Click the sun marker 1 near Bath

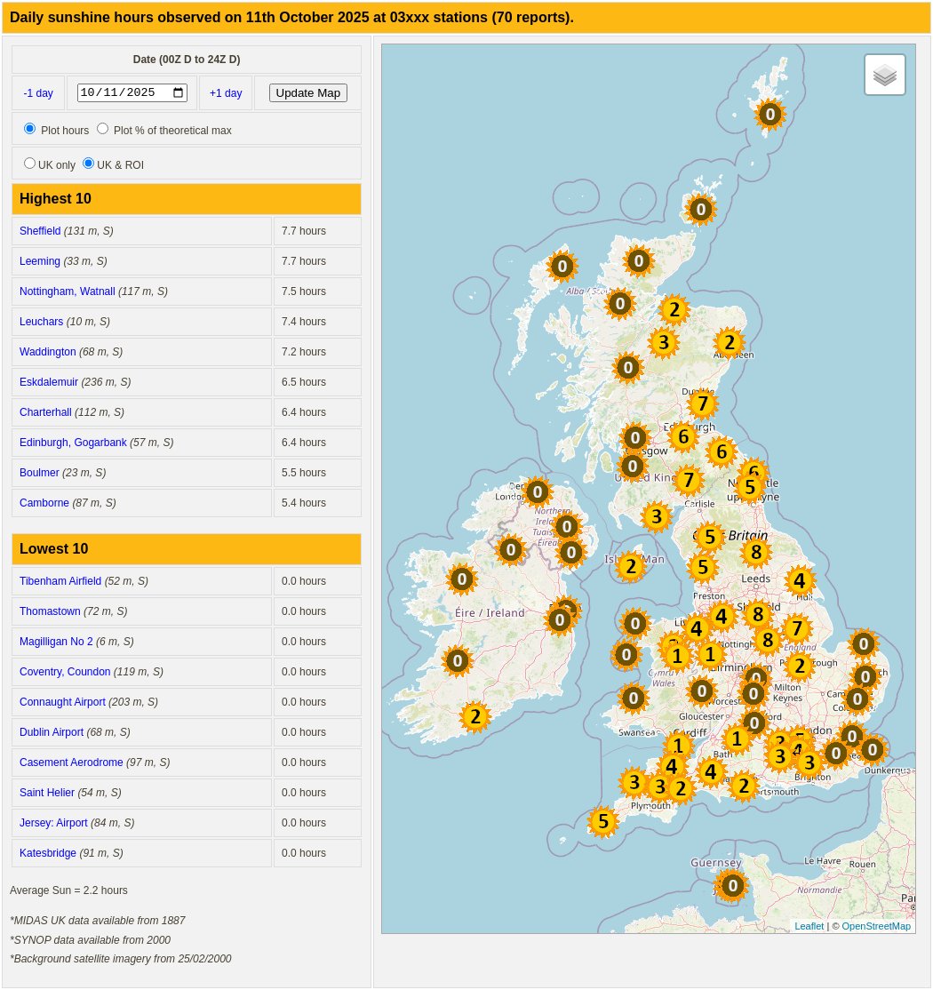coord(736,739)
